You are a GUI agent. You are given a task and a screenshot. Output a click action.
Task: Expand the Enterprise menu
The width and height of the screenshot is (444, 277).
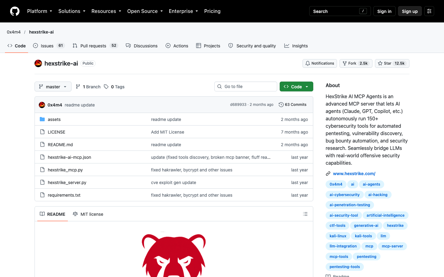click(183, 11)
